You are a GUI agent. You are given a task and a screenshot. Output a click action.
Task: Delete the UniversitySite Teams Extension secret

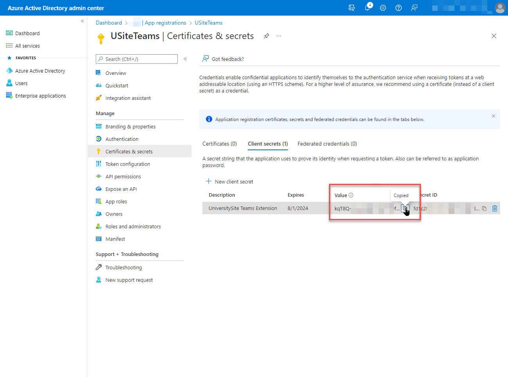pos(495,208)
